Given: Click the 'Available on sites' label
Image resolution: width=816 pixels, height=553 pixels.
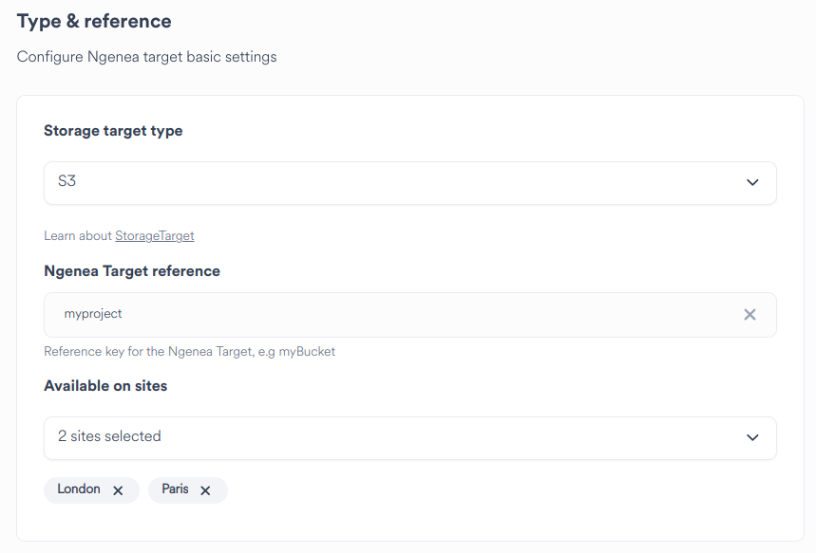Looking at the screenshot, I should 105,386.
